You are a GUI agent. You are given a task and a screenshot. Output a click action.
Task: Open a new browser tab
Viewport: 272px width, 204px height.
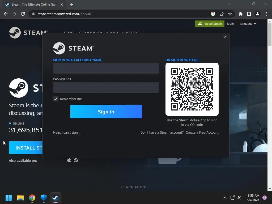tap(72, 5)
